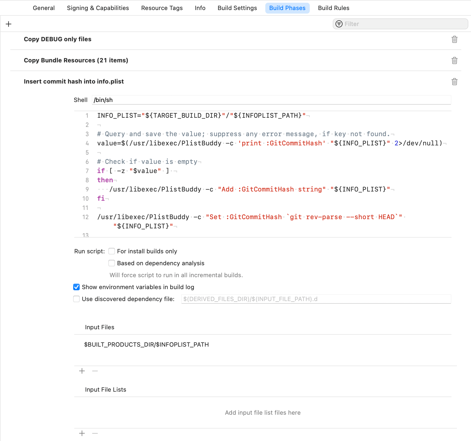Image resolution: width=471 pixels, height=441 pixels.
Task: Open the Signing & Capabilities tab
Action: [x=98, y=8]
